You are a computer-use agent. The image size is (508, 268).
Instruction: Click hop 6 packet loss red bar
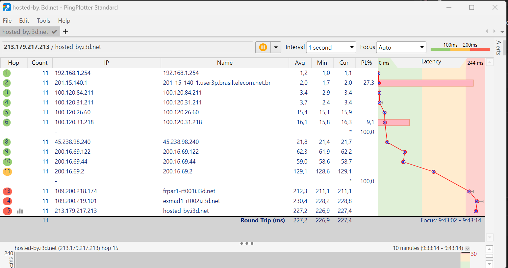point(394,123)
